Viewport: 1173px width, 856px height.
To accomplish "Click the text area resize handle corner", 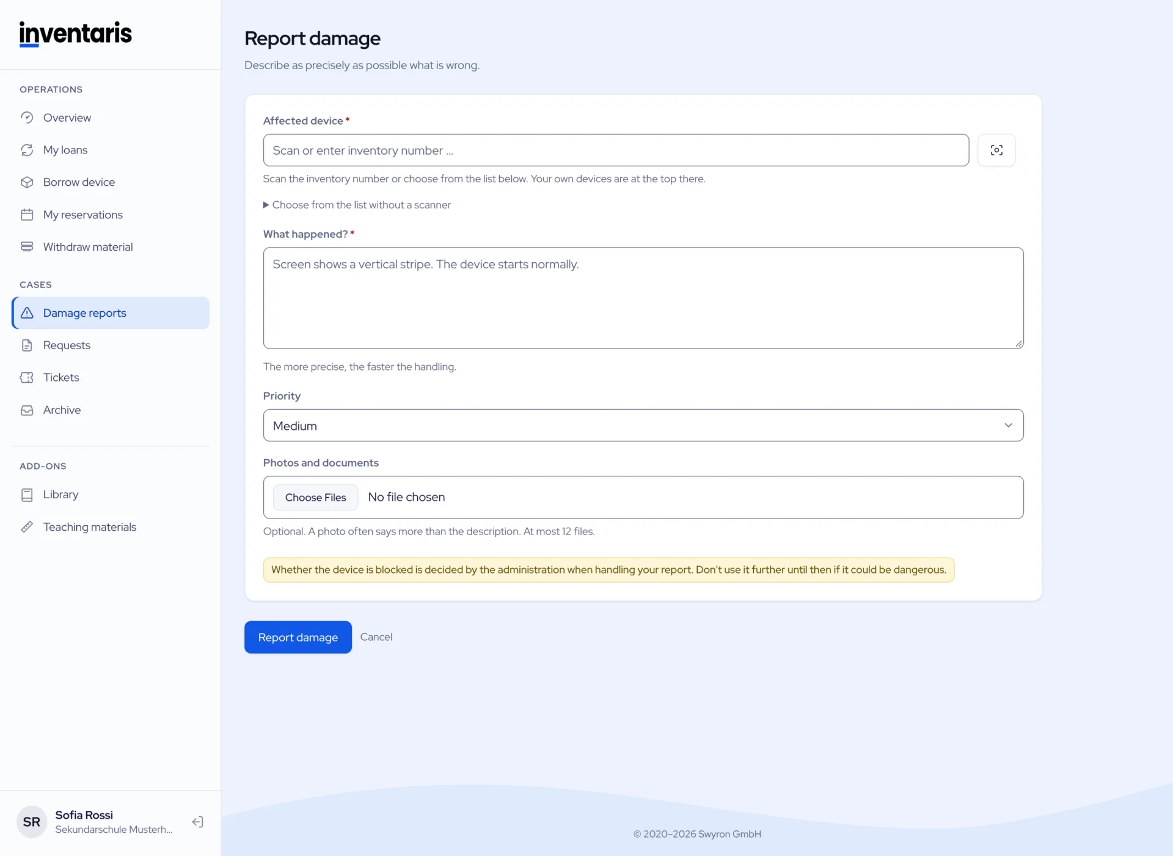I will point(1018,344).
